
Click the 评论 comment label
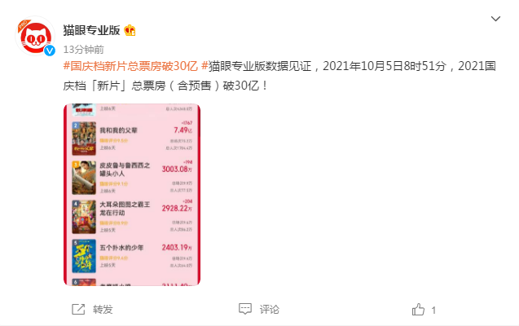(270, 310)
